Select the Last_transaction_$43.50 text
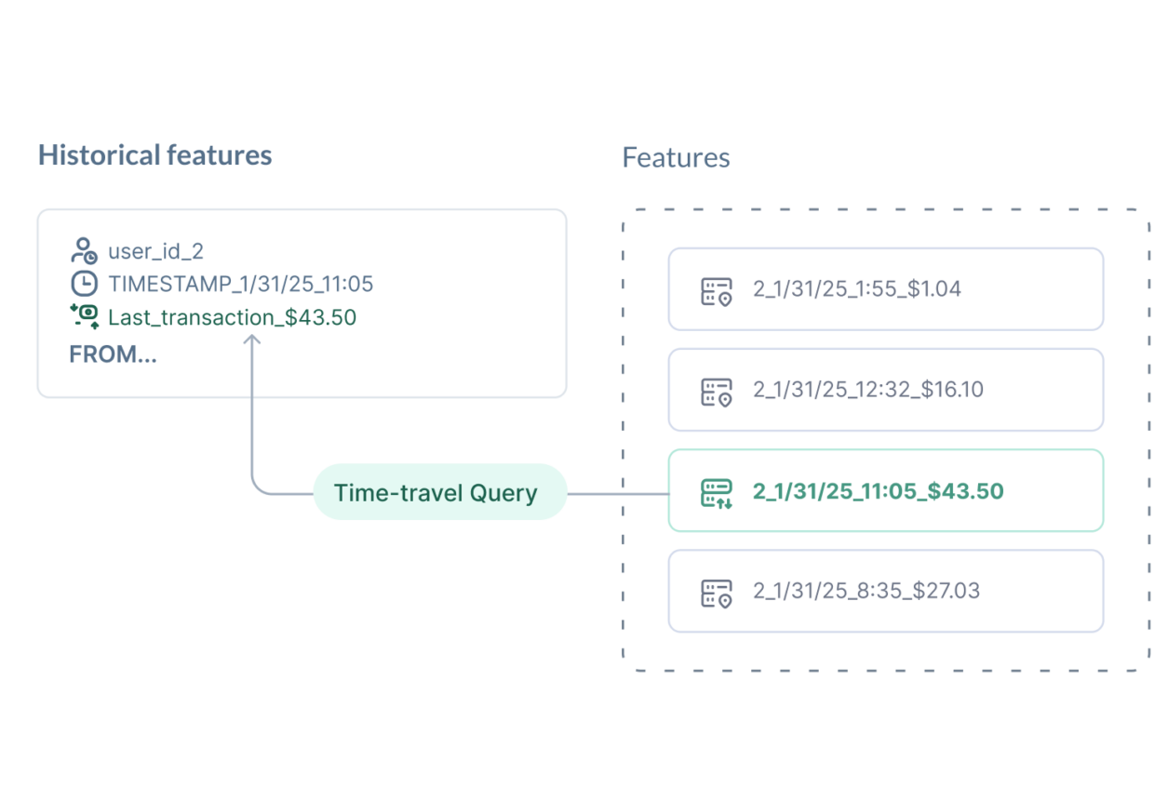The width and height of the screenshot is (1154, 800). point(232,317)
